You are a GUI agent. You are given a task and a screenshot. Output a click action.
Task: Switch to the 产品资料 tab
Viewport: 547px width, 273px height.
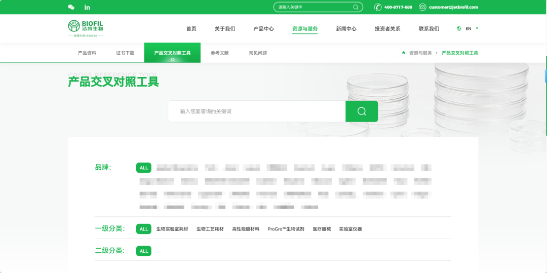tap(87, 53)
